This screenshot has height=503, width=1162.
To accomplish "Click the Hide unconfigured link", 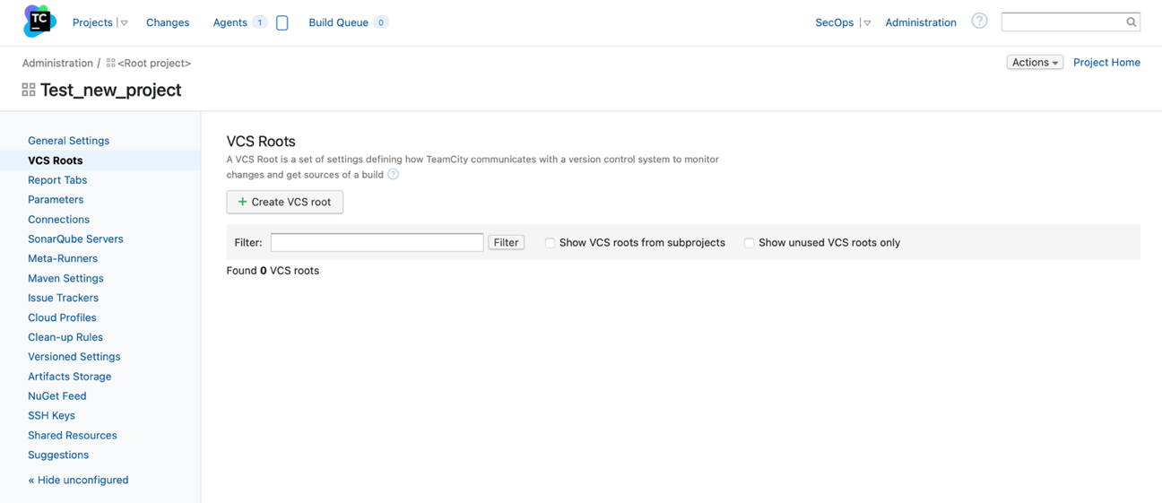I will pyautogui.click(x=78, y=480).
